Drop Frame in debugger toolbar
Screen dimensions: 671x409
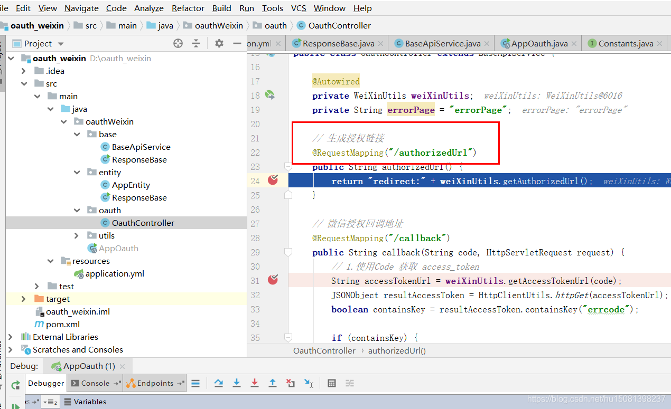tap(291, 383)
